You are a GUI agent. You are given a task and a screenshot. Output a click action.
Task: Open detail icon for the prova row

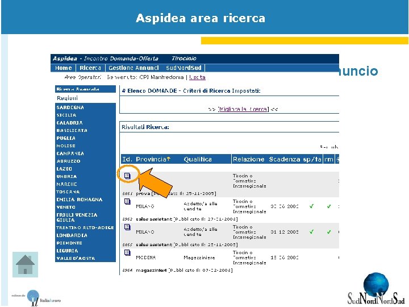(x=127, y=176)
